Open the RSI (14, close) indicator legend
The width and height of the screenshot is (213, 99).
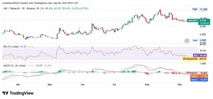11,46
